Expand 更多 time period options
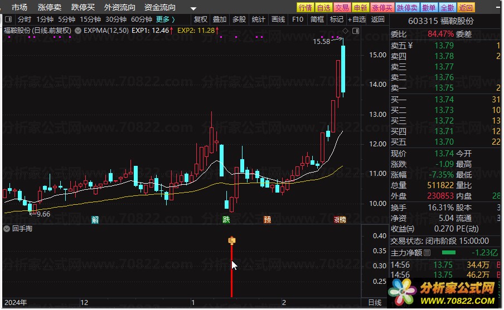The height and width of the screenshot is (310, 504). 165,19
